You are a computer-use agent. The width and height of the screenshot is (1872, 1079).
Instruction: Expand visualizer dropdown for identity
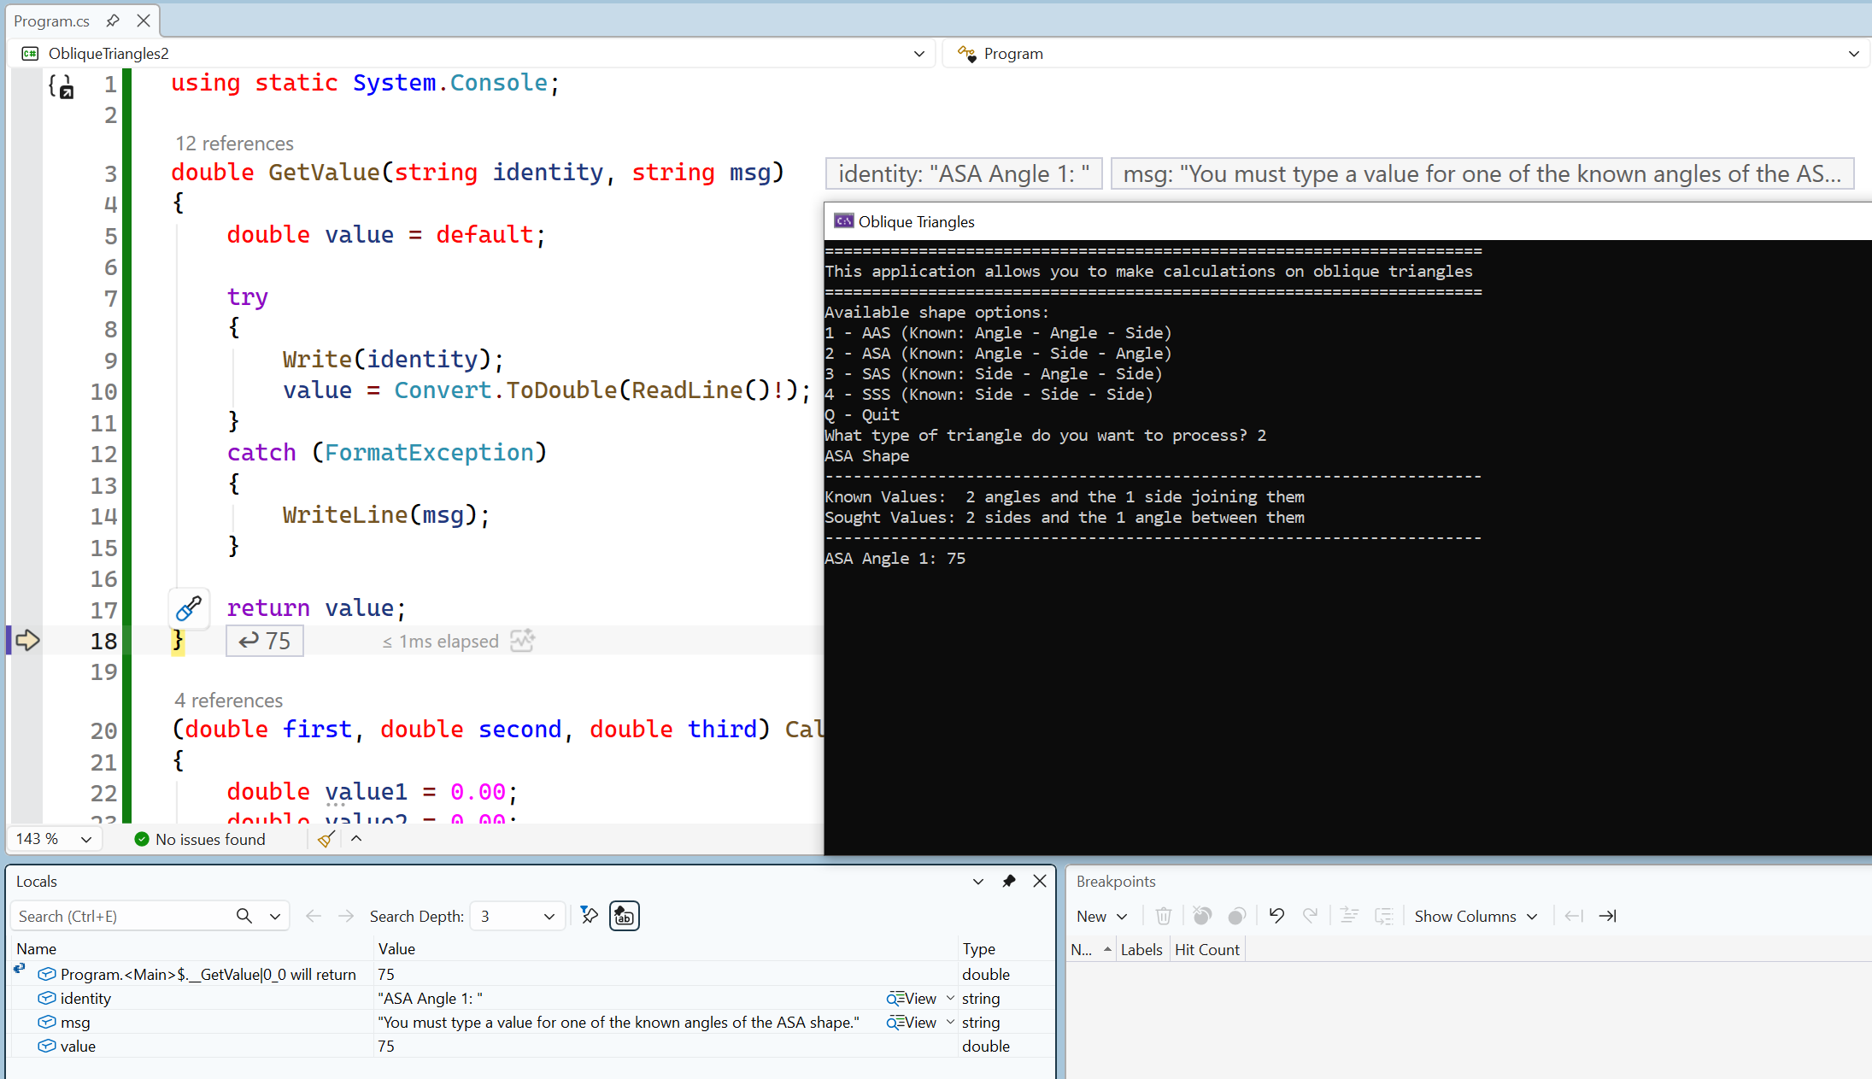(x=950, y=998)
